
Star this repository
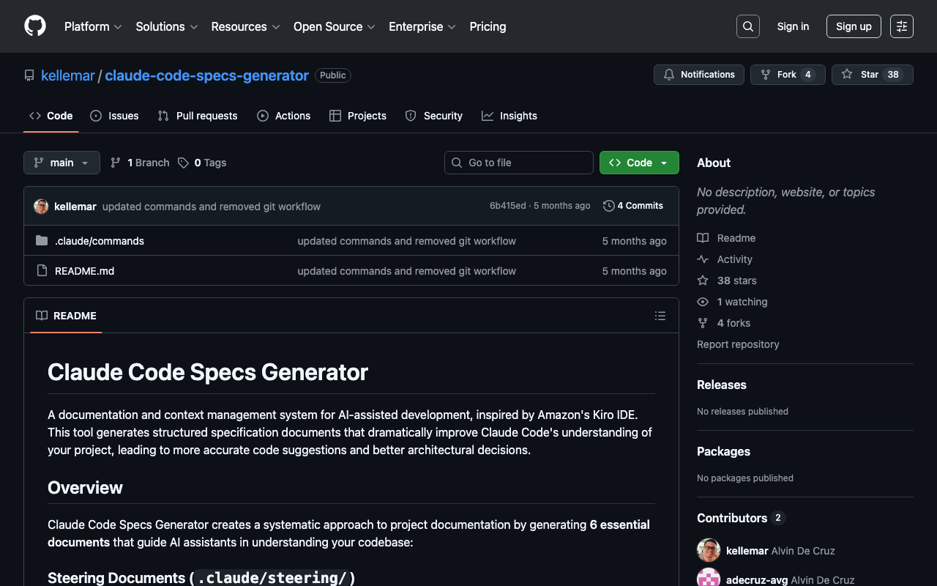(x=871, y=75)
